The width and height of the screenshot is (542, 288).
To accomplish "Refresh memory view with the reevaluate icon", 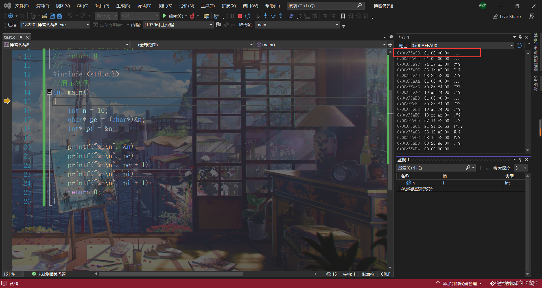I will pyautogui.click(x=519, y=45).
